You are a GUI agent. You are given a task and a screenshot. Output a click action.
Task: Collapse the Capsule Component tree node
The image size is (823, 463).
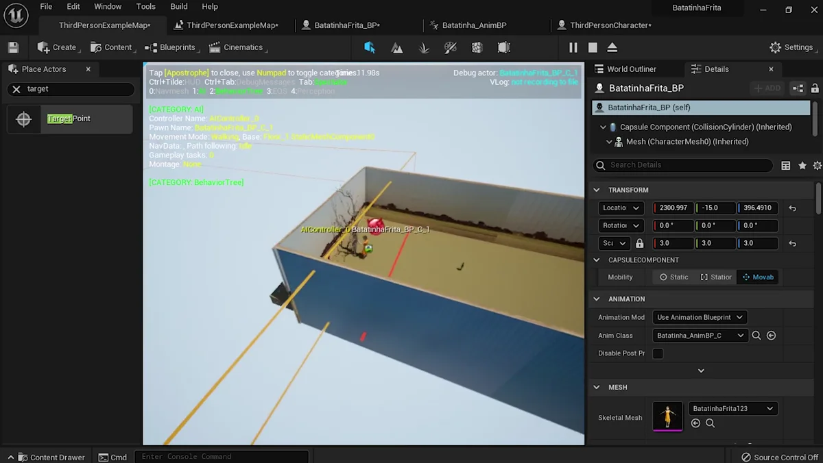[603, 127]
